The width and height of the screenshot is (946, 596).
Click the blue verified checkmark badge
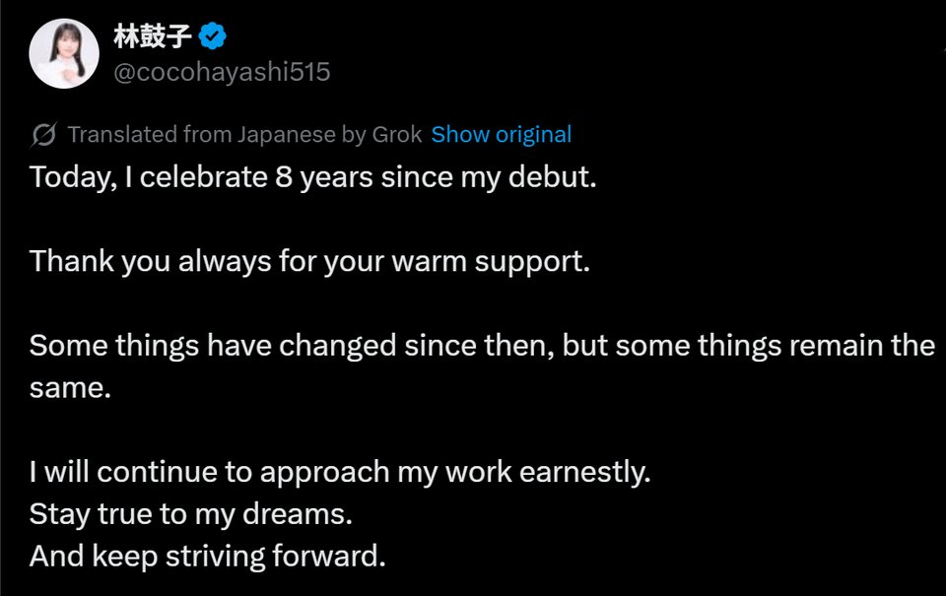click(212, 35)
